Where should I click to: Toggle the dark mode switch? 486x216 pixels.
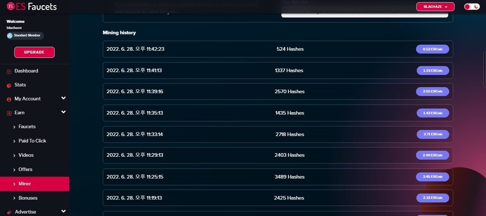click(x=472, y=6)
